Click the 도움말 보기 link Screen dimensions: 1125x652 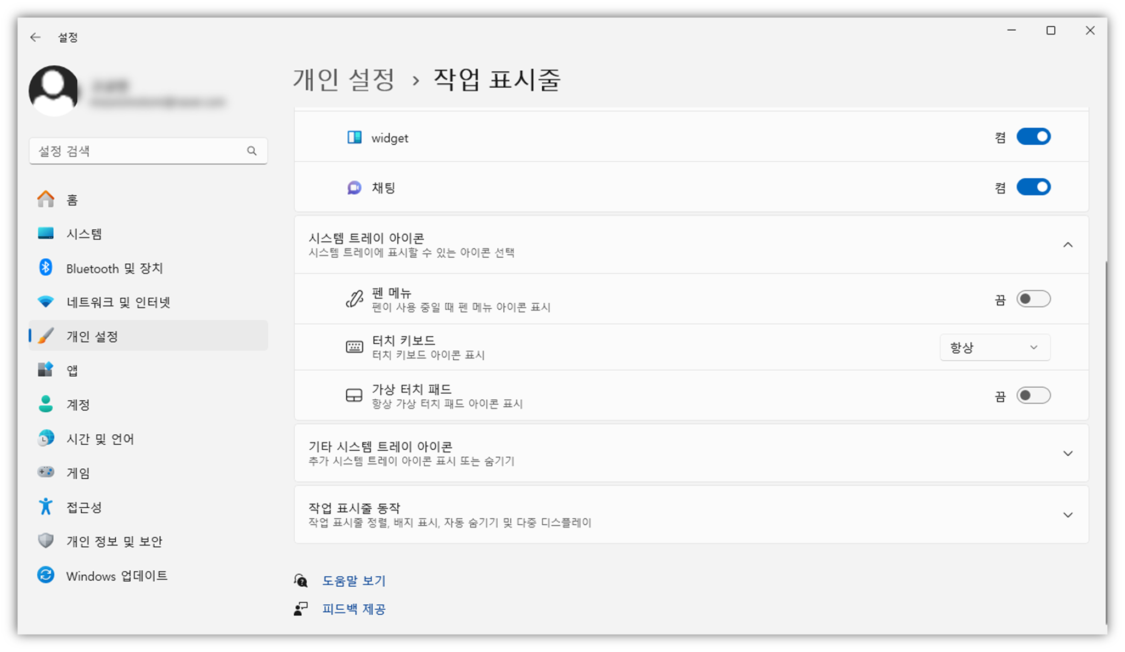pos(354,580)
